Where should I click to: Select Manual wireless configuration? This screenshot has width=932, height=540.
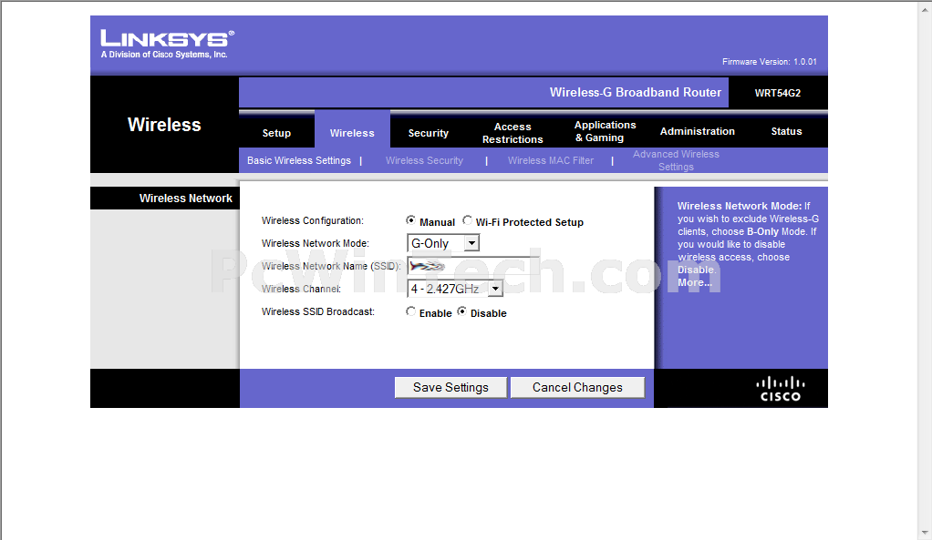(410, 220)
